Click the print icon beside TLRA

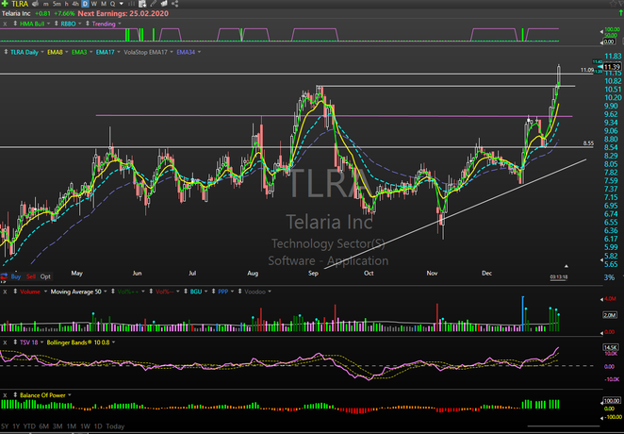[35, 4]
